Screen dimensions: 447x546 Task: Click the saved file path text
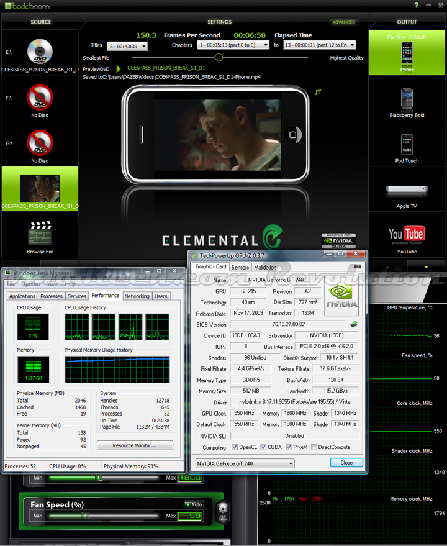click(x=171, y=77)
